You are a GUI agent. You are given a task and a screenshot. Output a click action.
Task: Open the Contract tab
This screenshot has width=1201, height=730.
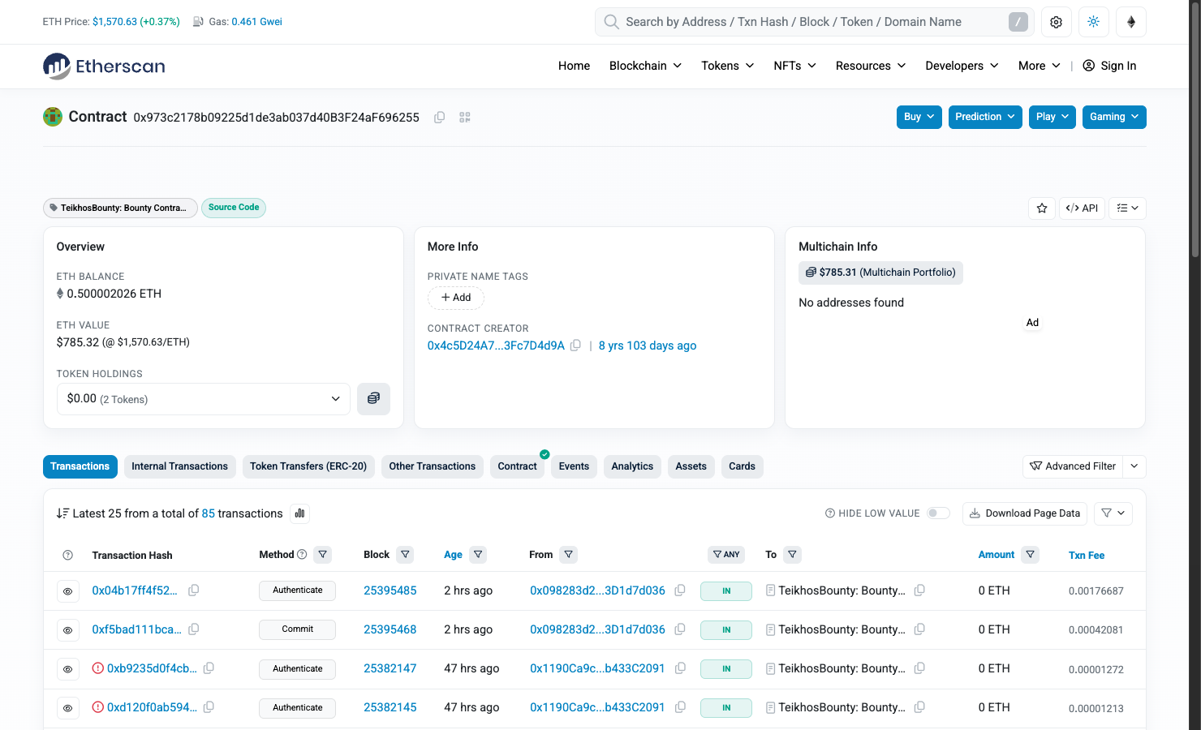518,466
